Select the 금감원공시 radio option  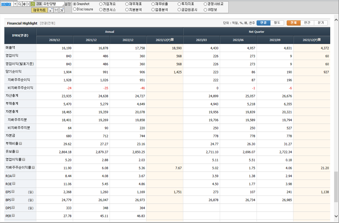coord(179,10)
